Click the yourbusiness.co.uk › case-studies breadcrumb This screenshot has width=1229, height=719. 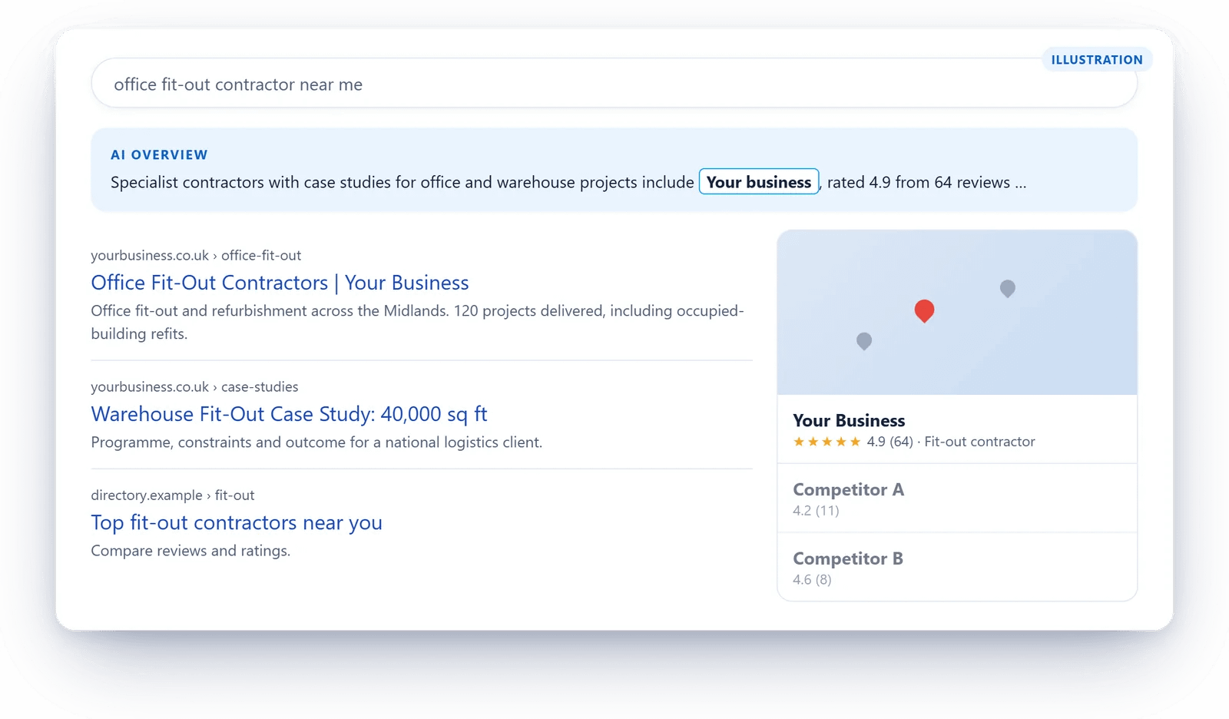(x=194, y=386)
